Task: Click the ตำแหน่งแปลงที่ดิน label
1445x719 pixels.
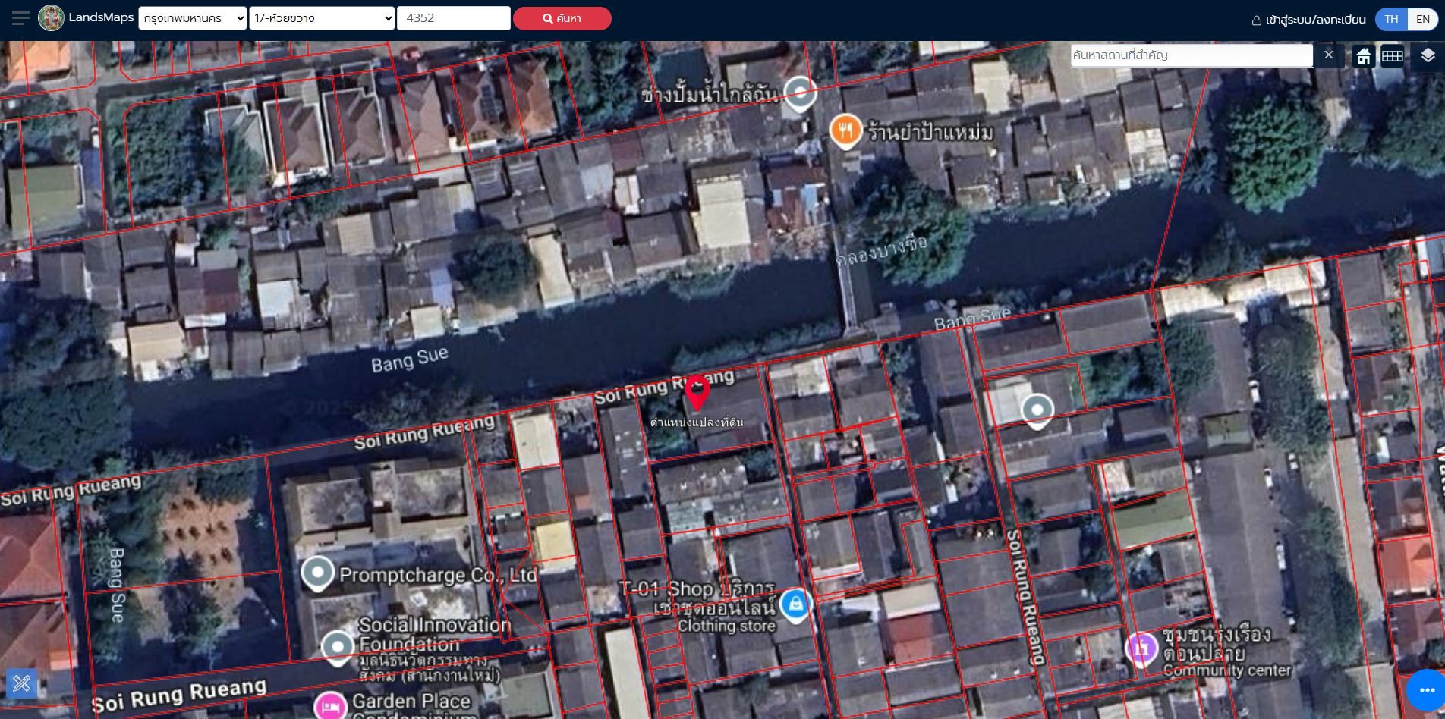Action: [x=697, y=422]
